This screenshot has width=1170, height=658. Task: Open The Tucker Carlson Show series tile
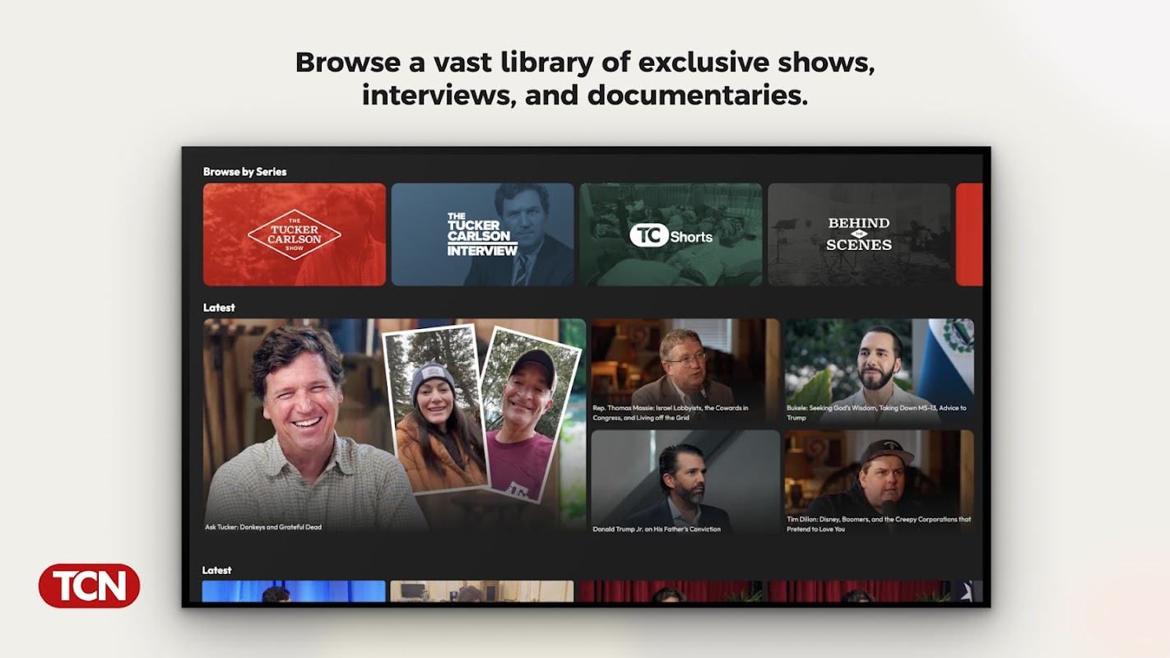pyautogui.click(x=295, y=234)
